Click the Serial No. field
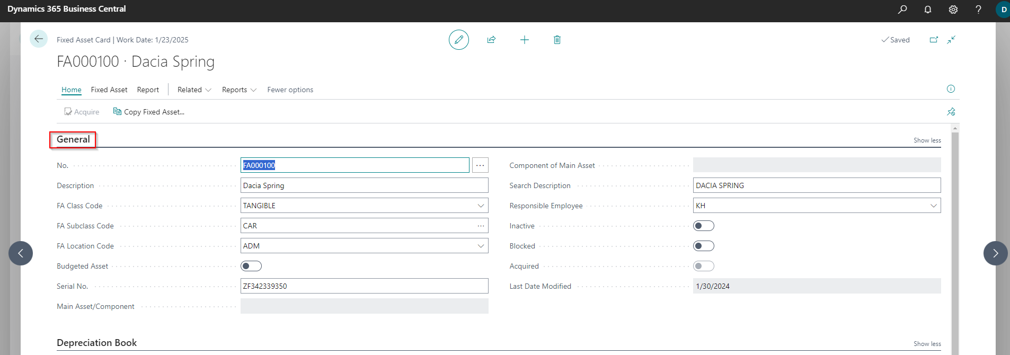This screenshot has height=355, width=1010. pos(365,286)
